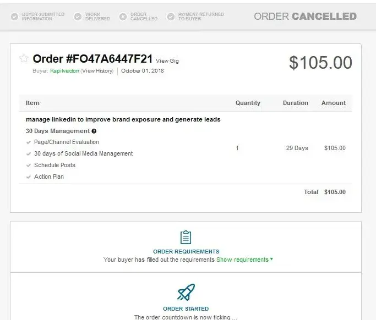Click the manage linkedin gig title
The width and height of the screenshot is (376, 320).
123,119
